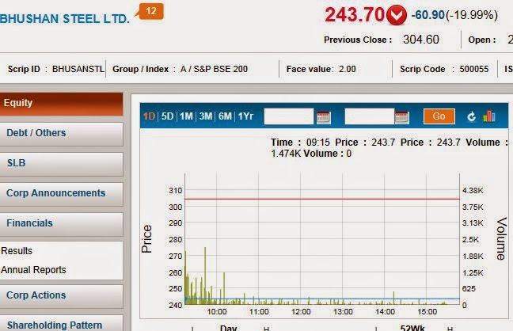Click the Scrip ID value BHUSANSTL
This screenshot has height=331, width=513.
78,69
